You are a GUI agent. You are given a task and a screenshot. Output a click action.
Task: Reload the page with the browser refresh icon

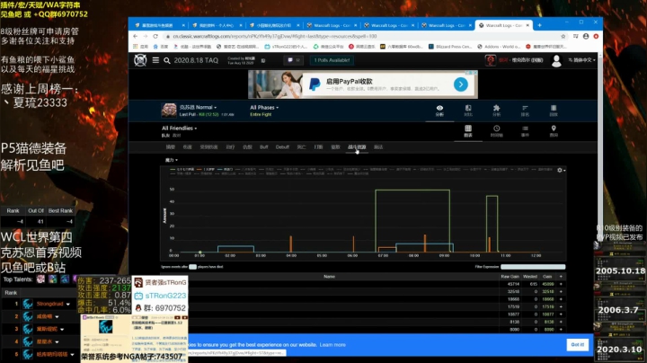click(x=155, y=36)
